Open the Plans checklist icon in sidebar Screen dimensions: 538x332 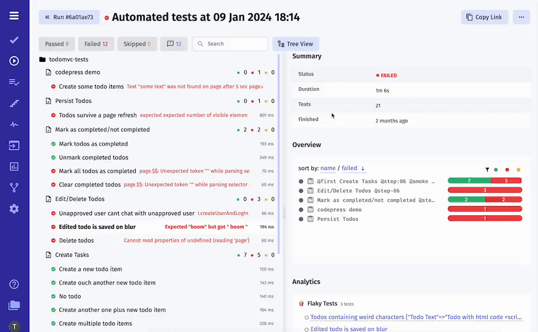coord(14,83)
